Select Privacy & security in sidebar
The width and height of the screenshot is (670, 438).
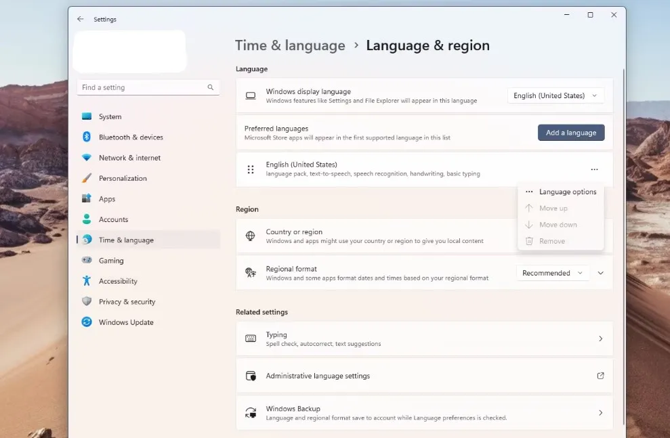[127, 302]
